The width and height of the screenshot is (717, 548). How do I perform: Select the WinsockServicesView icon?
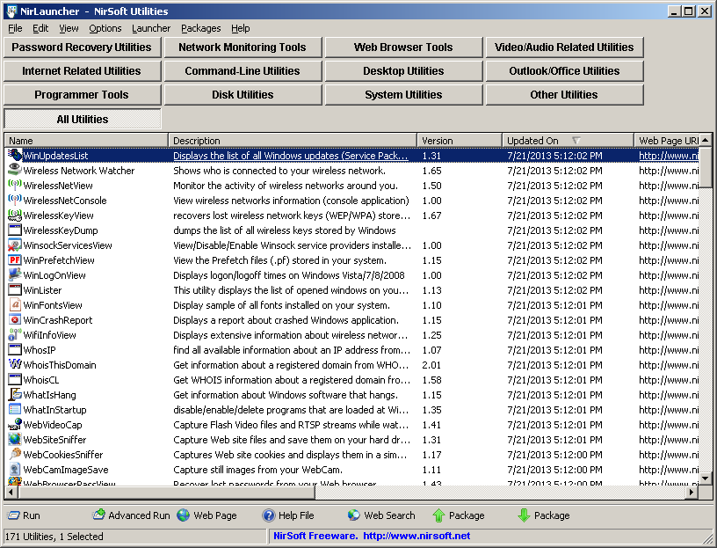point(15,245)
